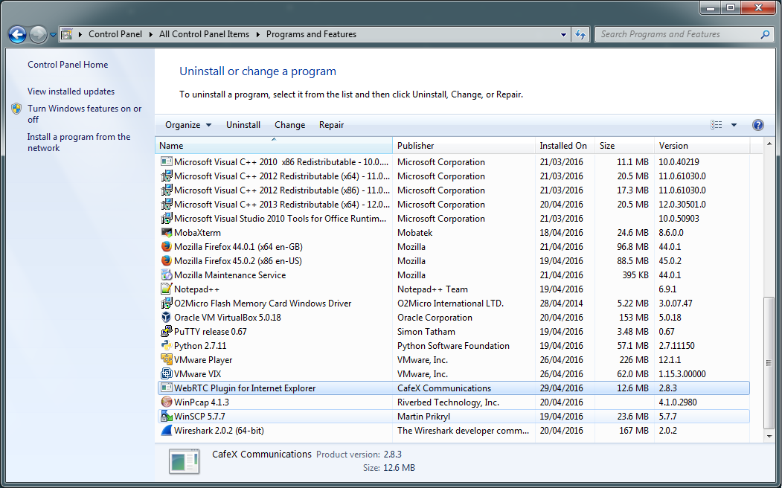Viewport: 782px width, 488px height.
Task: Click the Notepad++ icon
Action: pyautogui.click(x=167, y=289)
